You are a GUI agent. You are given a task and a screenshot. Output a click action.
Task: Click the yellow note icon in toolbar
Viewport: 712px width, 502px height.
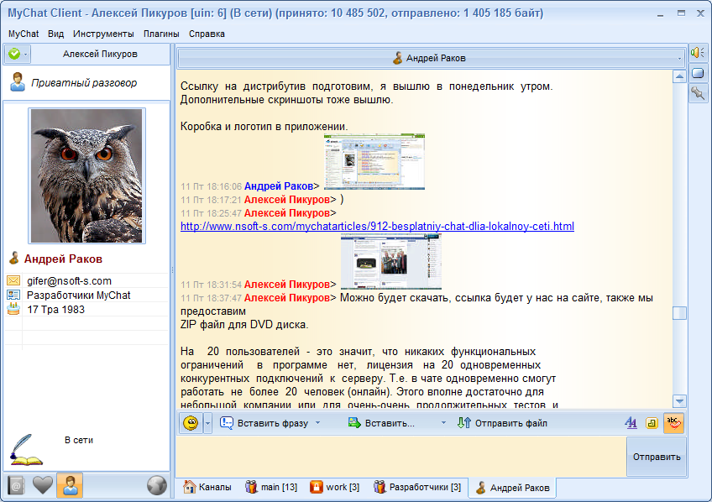click(652, 423)
